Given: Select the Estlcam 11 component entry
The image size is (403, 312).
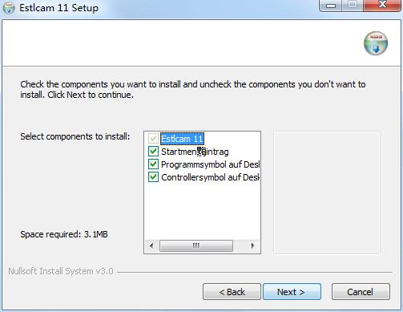Looking at the screenshot, I should click(x=182, y=139).
